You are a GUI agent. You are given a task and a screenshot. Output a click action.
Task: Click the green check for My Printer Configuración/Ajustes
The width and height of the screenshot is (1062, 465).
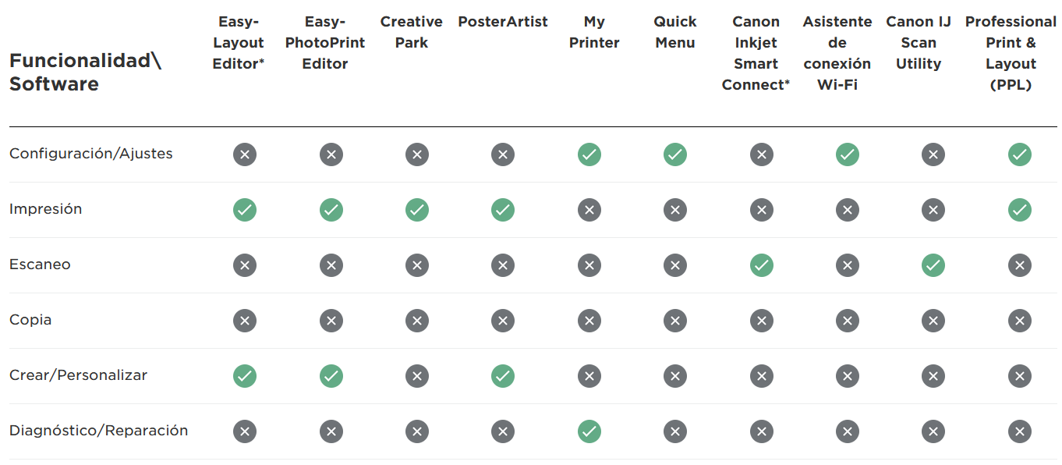(589, 154)
